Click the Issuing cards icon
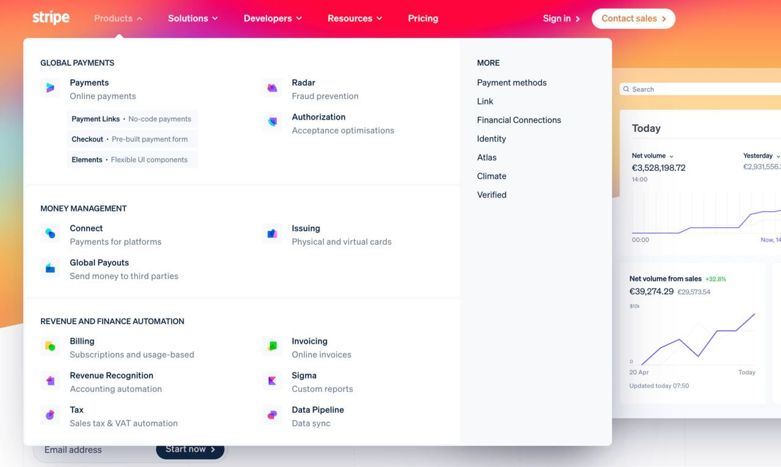 click(x=272, y=233)
